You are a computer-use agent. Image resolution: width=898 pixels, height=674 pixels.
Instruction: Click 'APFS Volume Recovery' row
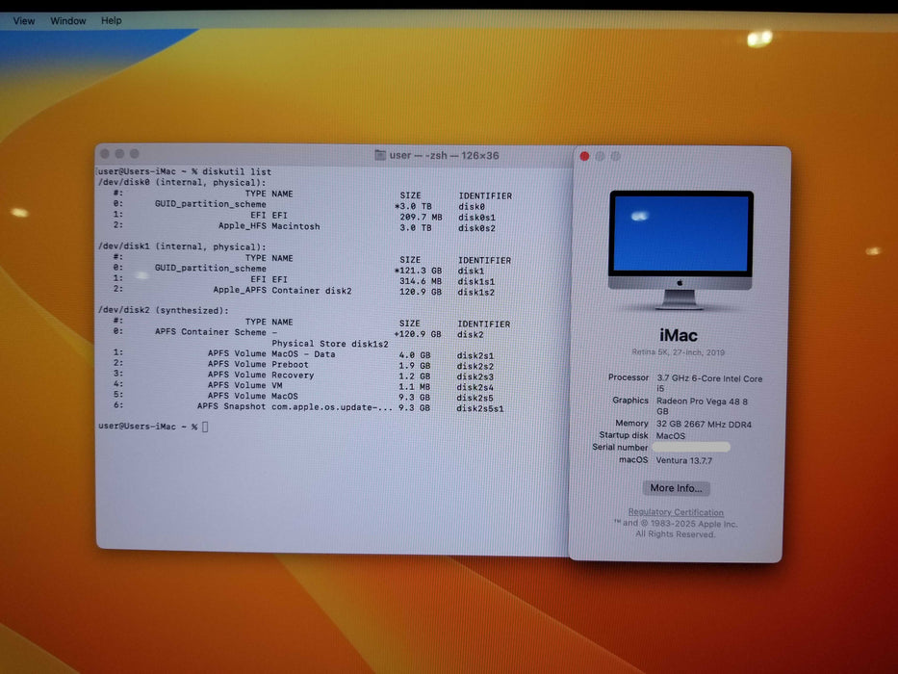(303, 376)
